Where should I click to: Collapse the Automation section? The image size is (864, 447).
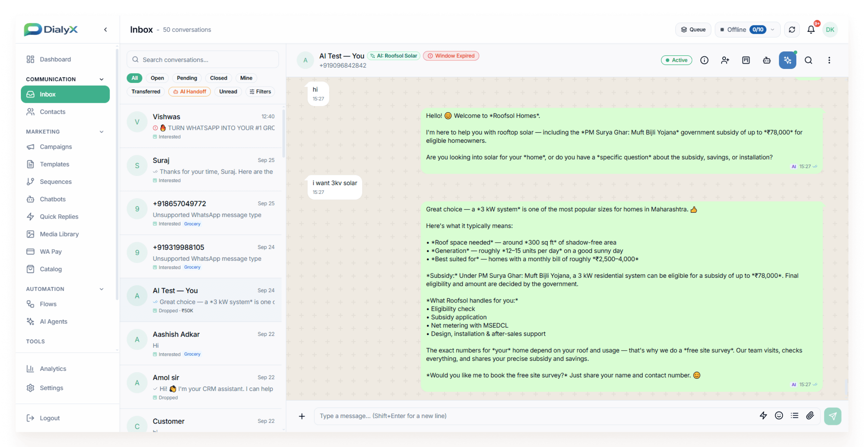(101, 289)
